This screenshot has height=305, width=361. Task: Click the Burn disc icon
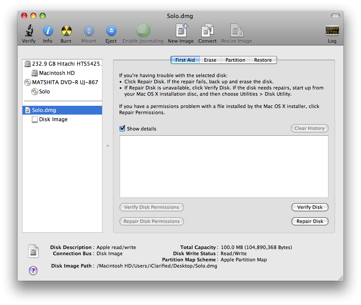tap(66, 31)
